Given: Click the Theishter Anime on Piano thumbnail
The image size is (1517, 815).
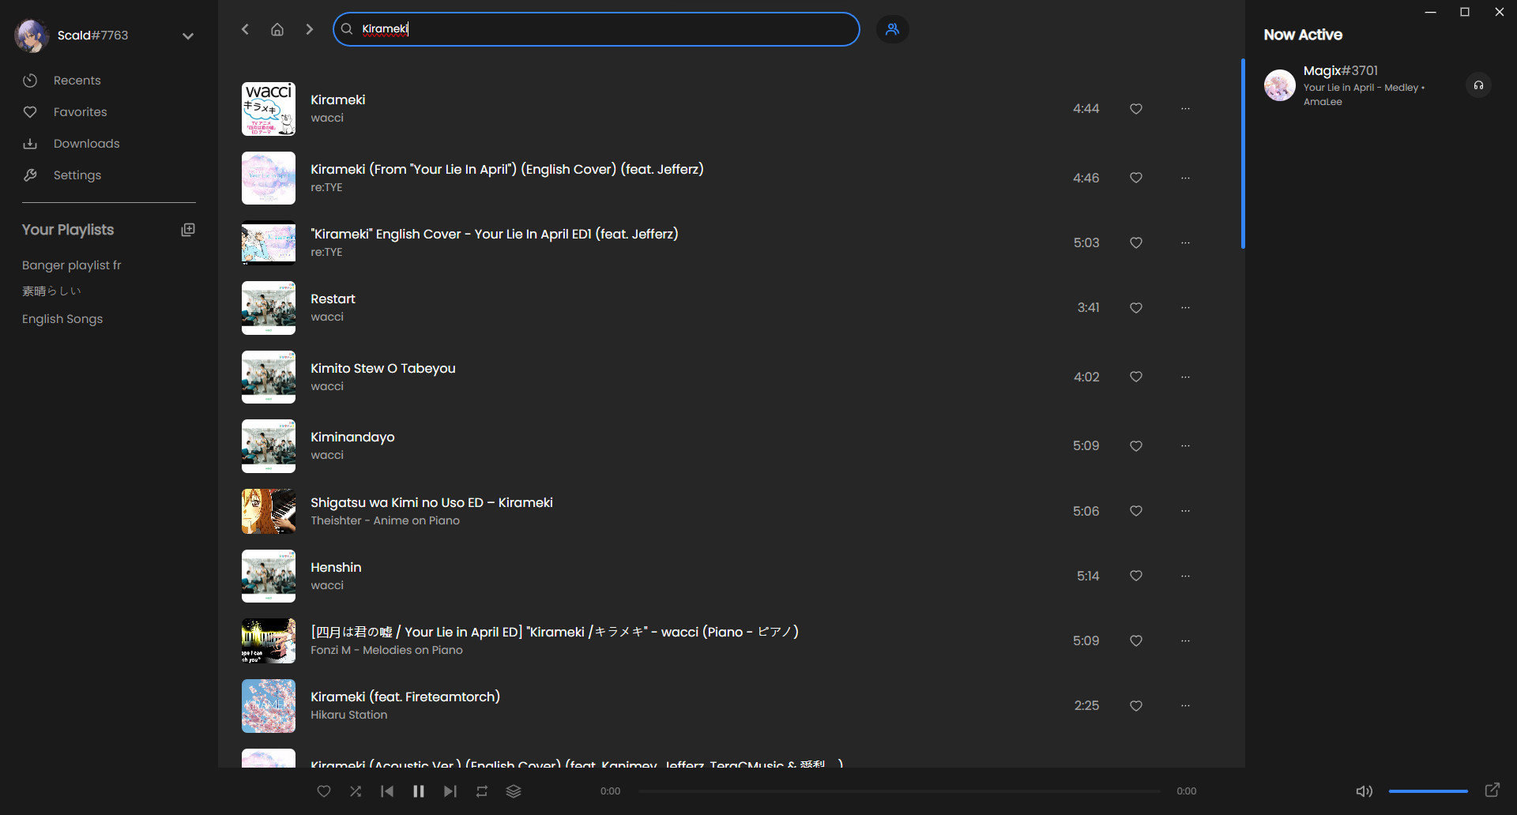Looking at the screenshot, I should (x=269, y=512).
